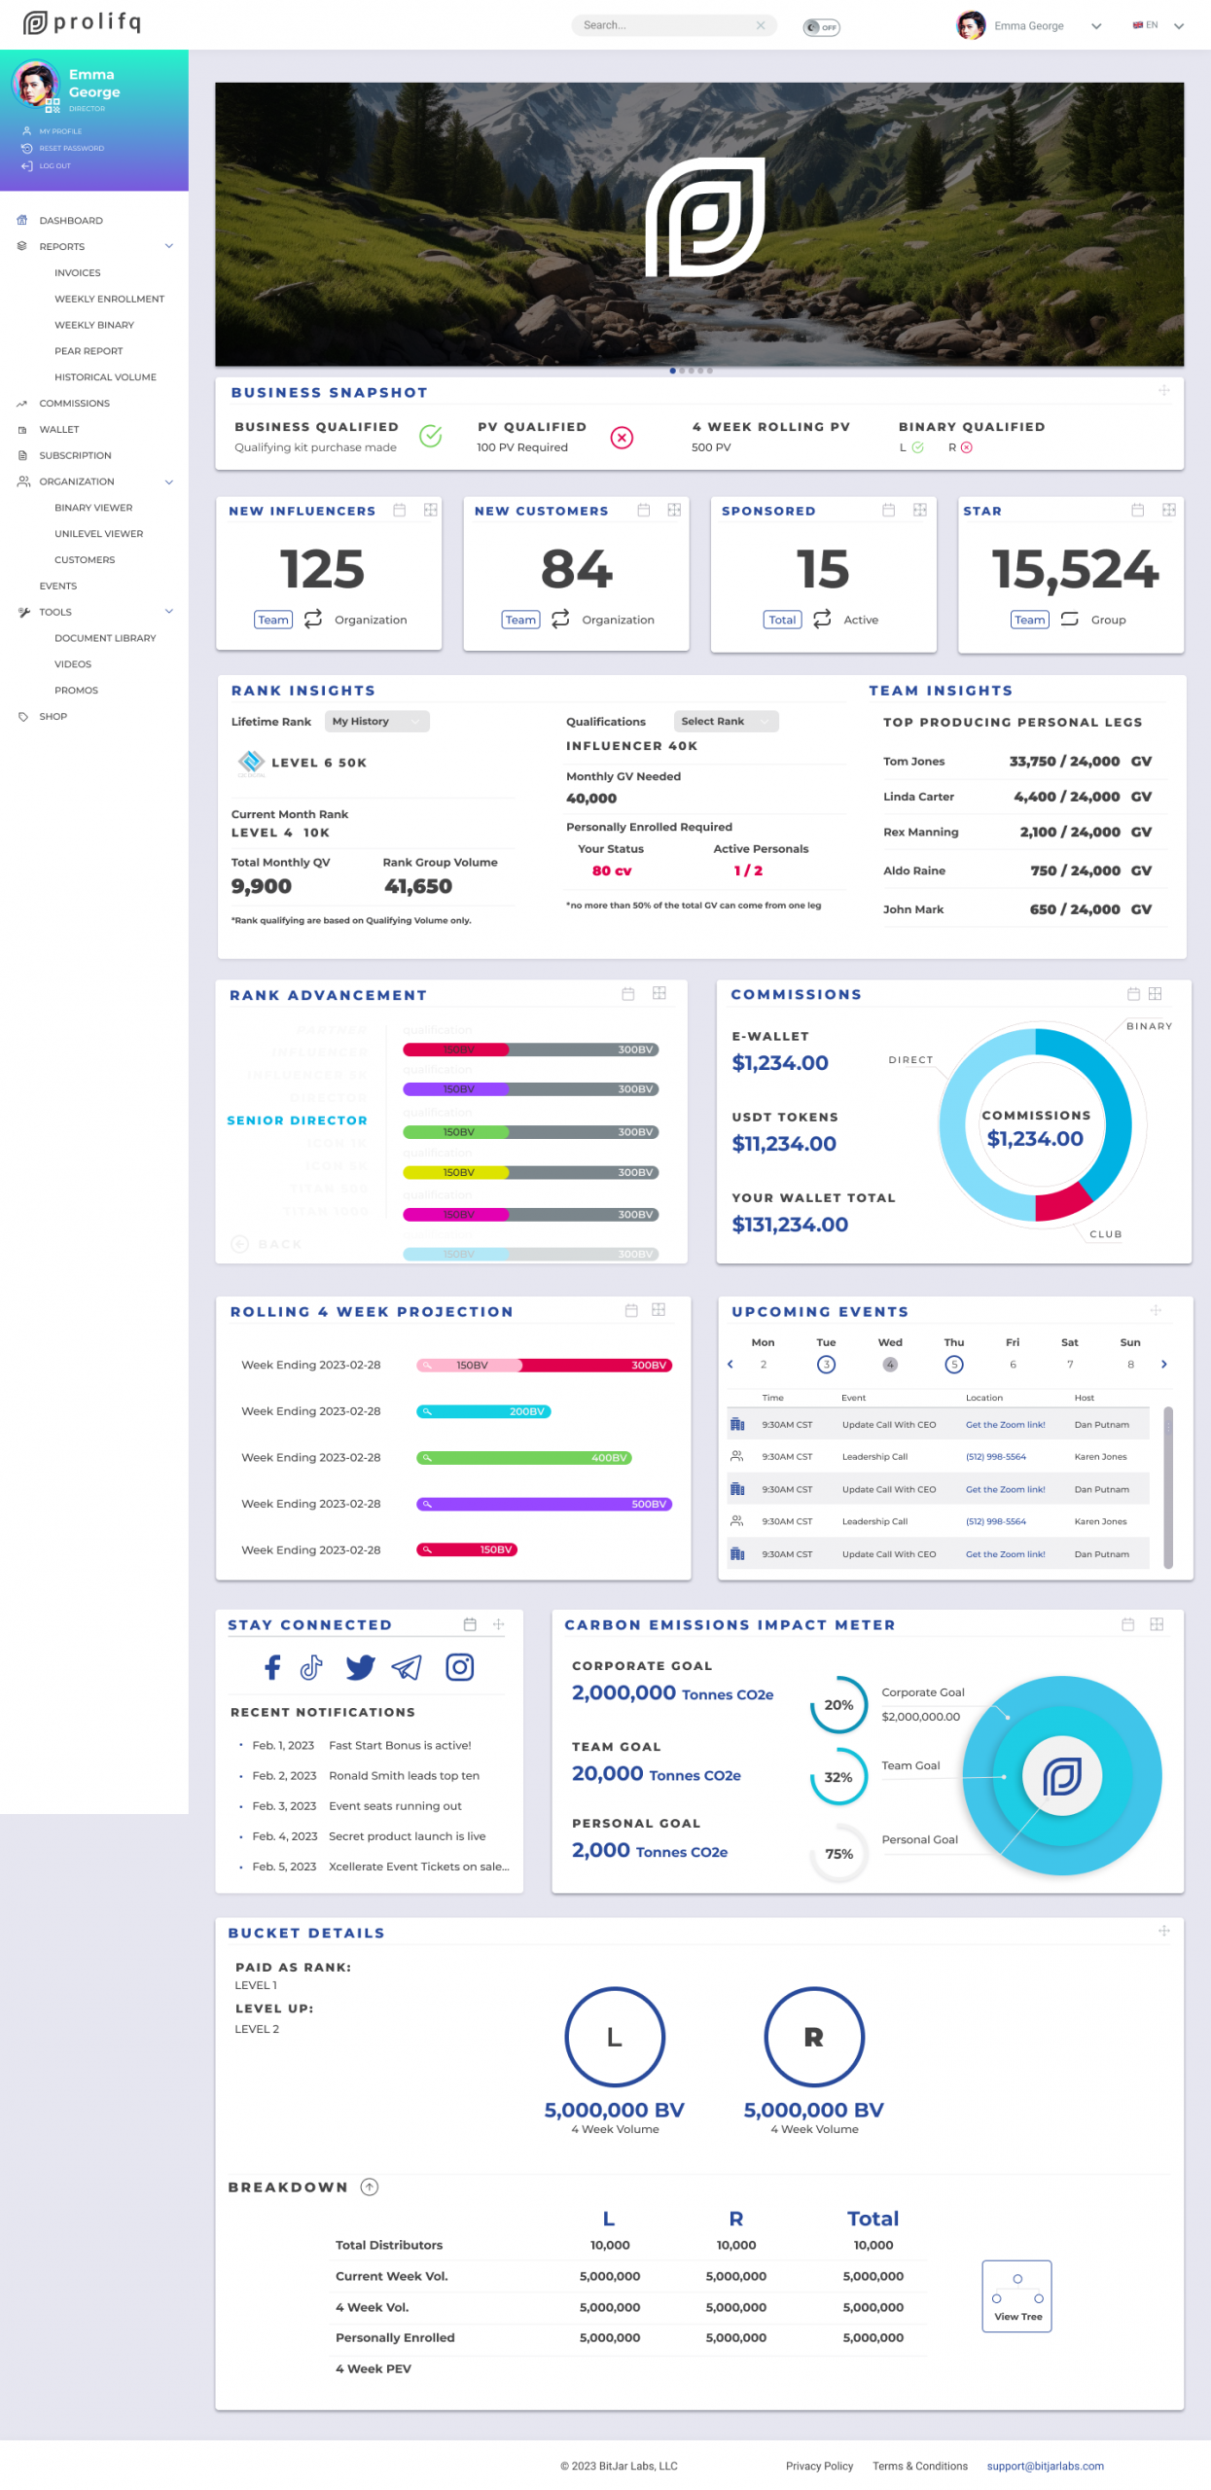1211x2490 pixels.
Task: Click the Breakdown collapse arrow icon
Action: [x=369, y=2186]
